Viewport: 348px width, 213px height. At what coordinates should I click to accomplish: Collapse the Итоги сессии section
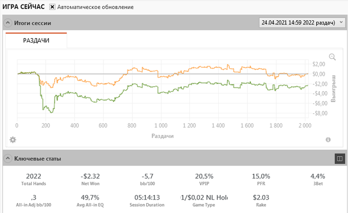pos(7,23)
